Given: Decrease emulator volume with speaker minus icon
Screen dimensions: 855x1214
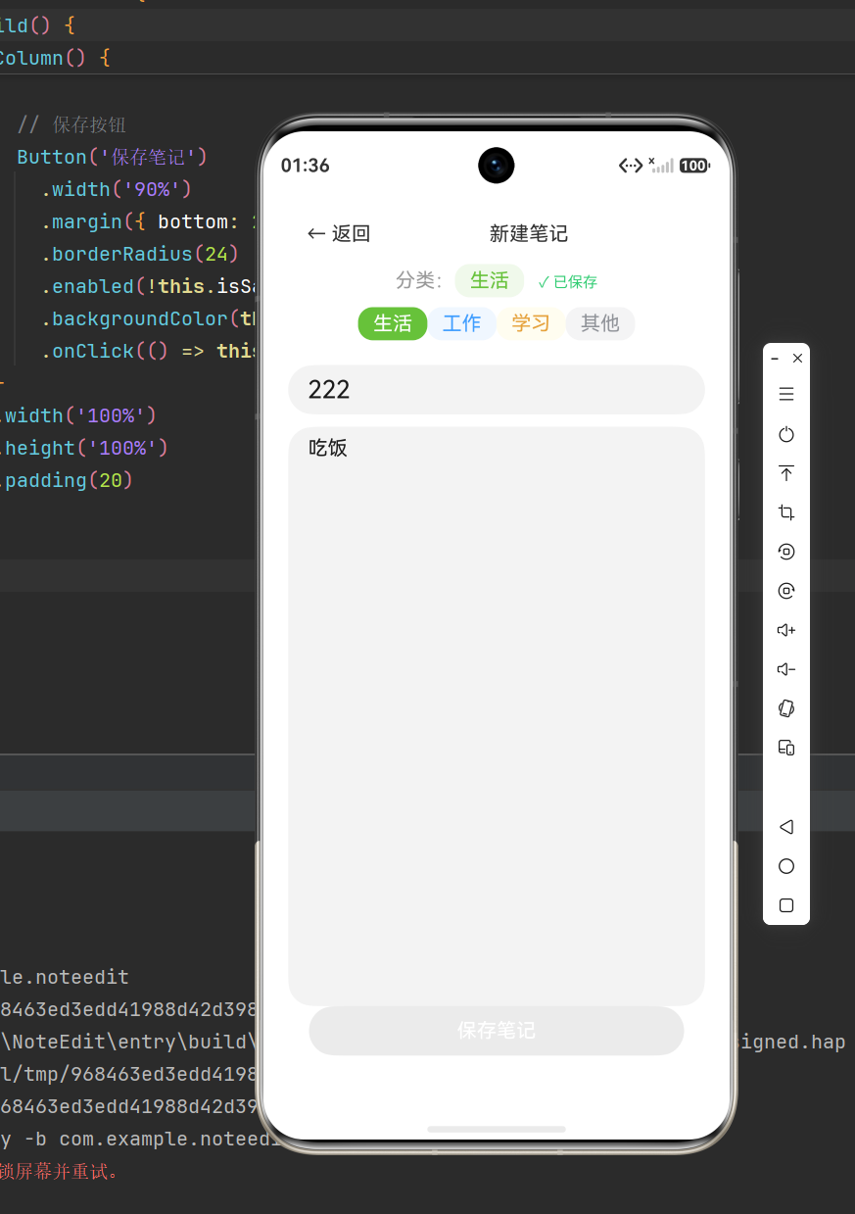Looking at the screenshot, I should (x=785, y=669).
